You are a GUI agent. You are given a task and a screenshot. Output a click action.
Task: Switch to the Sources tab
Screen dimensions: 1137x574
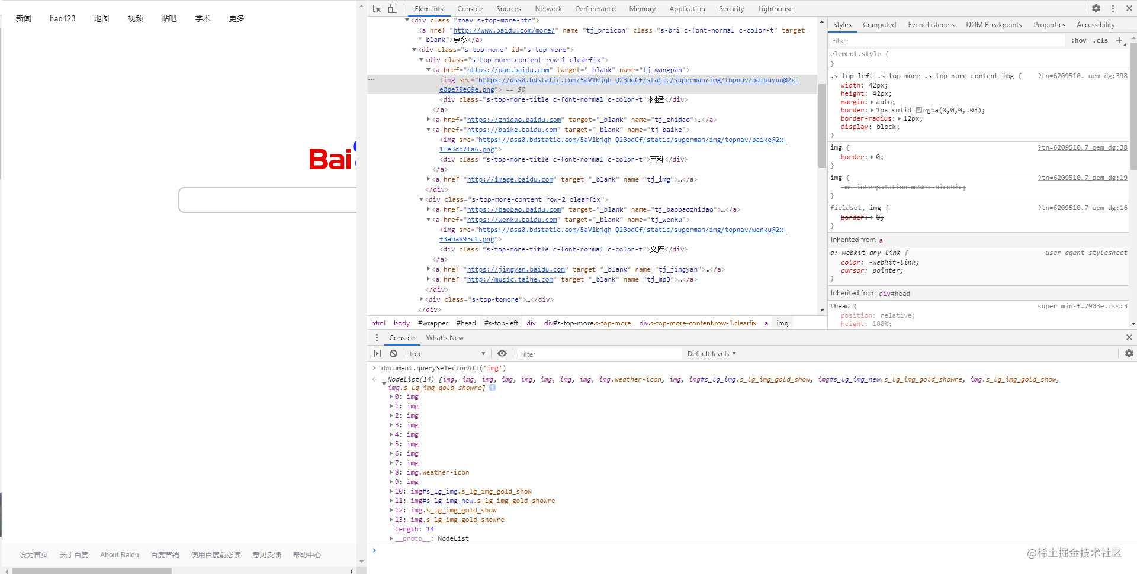click(x=509, y=8)
